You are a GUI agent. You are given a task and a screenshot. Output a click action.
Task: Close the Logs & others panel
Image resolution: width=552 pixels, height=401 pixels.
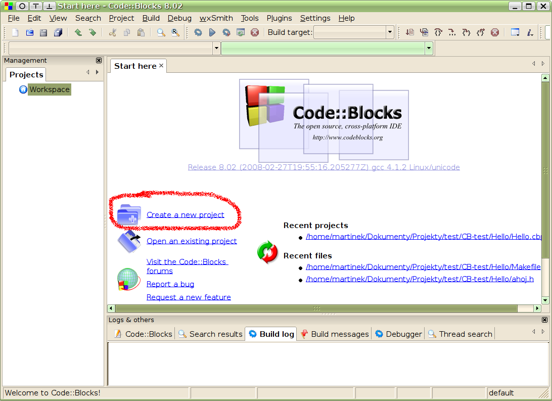click(544, 320)
